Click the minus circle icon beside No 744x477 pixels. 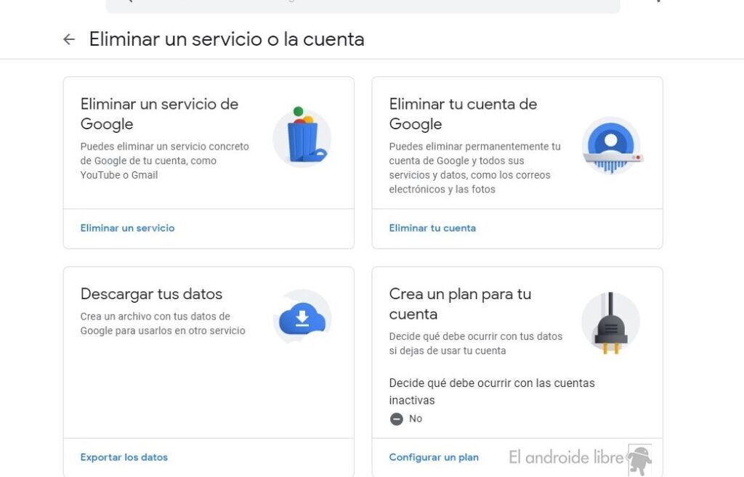[396, 419]
